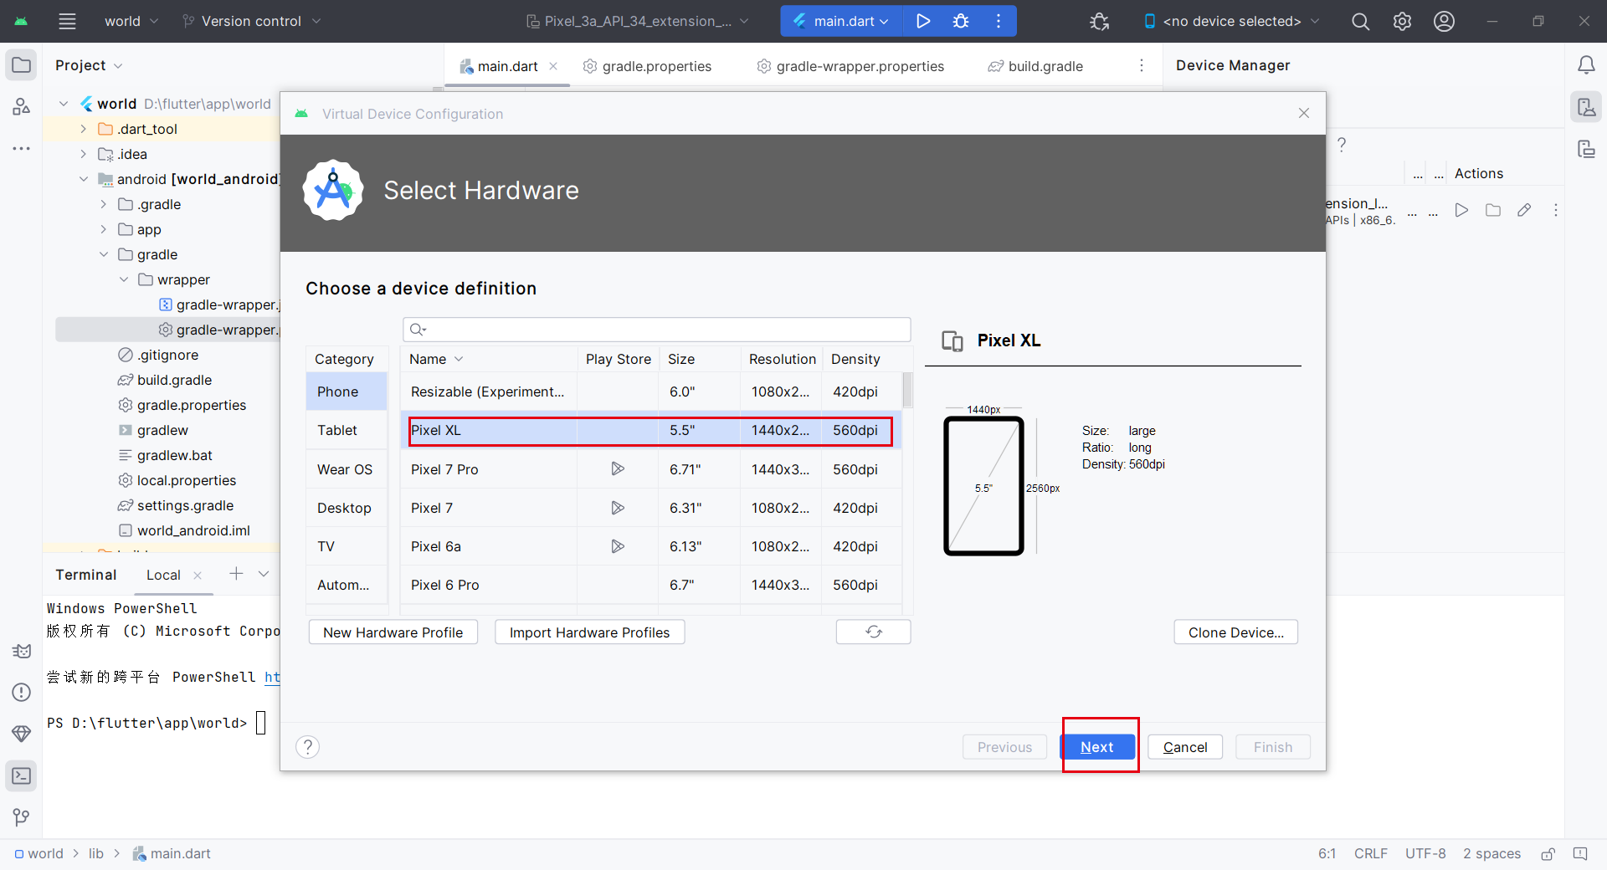Edit the virtual device pencil icon
1607x870 pixels.
click(x=1524, y=210)
